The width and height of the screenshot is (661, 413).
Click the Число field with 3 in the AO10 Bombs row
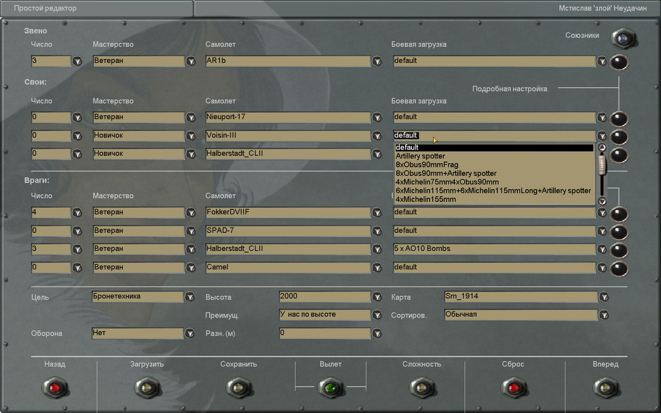[51, 249]
